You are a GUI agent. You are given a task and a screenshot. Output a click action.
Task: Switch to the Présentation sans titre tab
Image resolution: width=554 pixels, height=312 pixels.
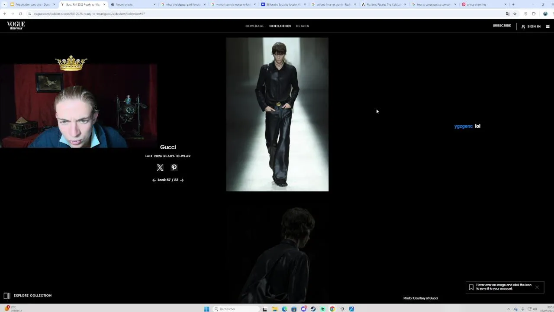[32, 4]
